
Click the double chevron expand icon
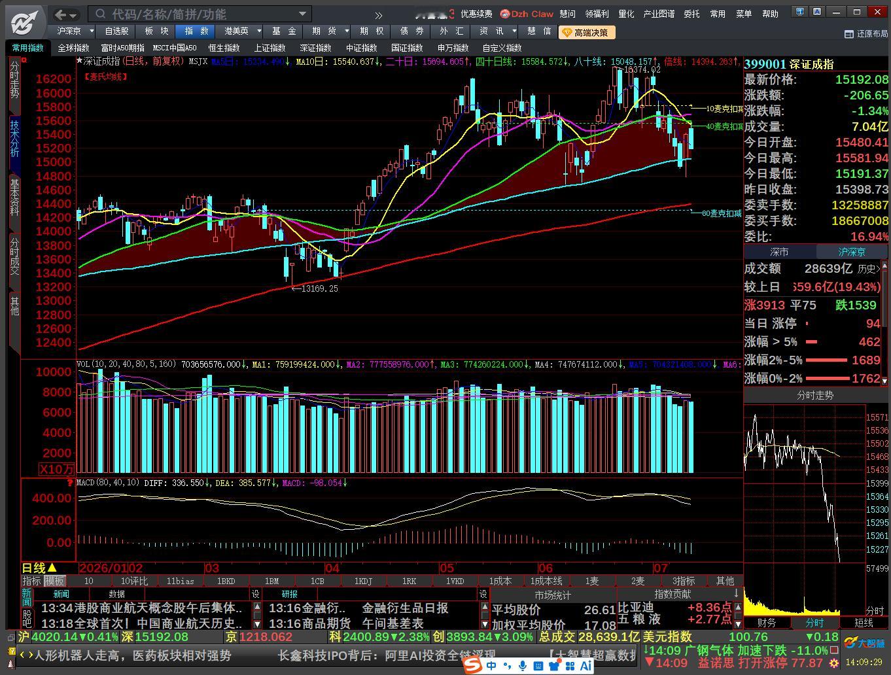point(379,15)
